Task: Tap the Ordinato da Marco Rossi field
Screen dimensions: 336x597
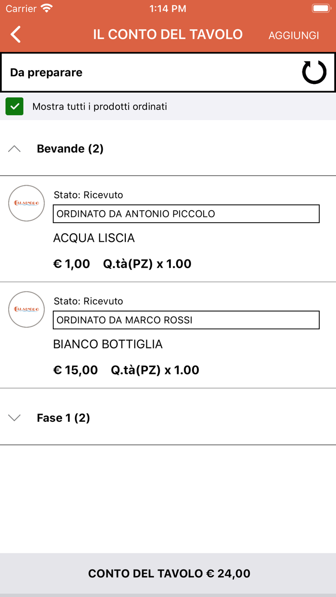Action: click(186, 320)
